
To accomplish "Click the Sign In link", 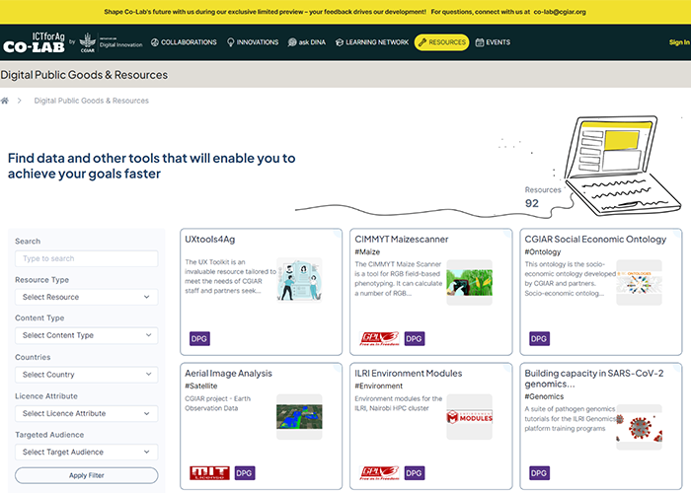I will [x=679, y=42].
